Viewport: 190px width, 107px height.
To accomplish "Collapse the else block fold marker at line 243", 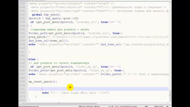I will tap(28, 59).
